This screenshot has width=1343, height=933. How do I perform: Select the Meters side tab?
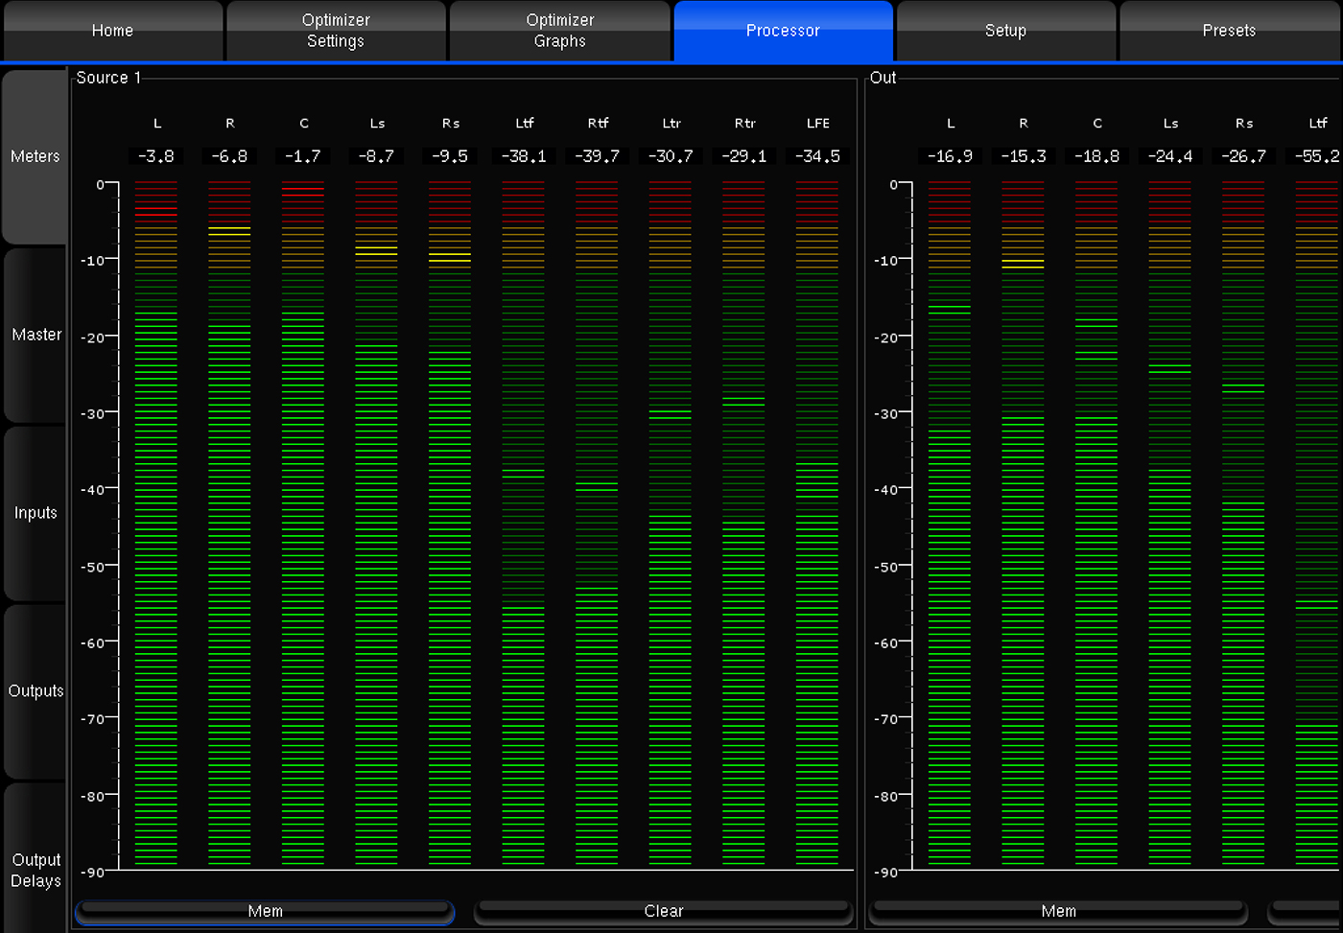pos(35,156)
